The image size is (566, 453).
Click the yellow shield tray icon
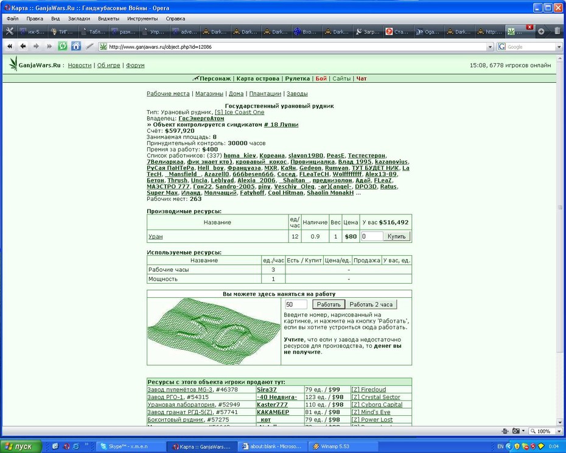coord(517,446)
